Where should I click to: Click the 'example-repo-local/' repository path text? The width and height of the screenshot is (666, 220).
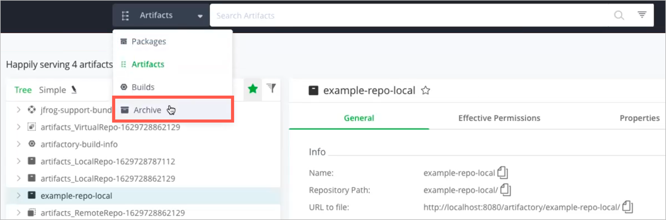pyautogui.click(x=460, y=190)
